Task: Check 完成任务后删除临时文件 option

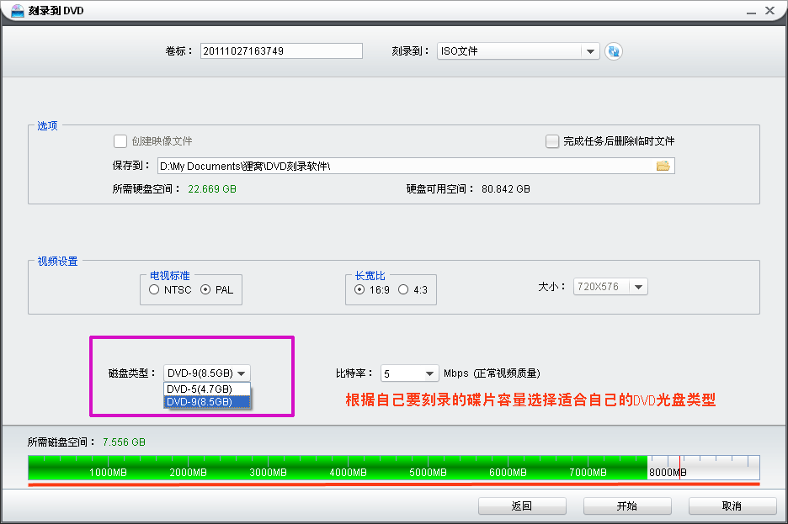Action: [x=552, y=141]
